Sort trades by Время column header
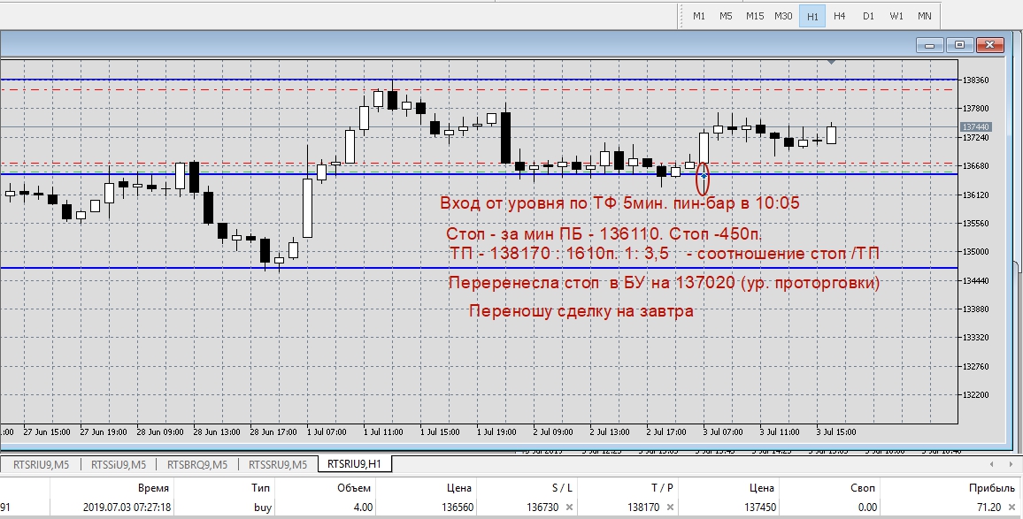1023x519 pixels. point(153,488)
